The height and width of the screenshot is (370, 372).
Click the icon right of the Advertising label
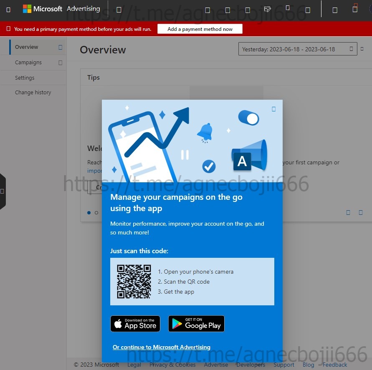pyautogui.click(x=119, y=10)
